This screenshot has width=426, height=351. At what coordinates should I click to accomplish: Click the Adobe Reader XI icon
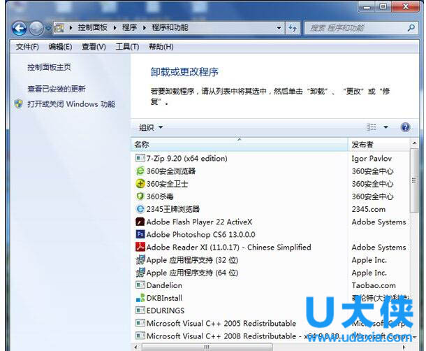tap(140, 247)
